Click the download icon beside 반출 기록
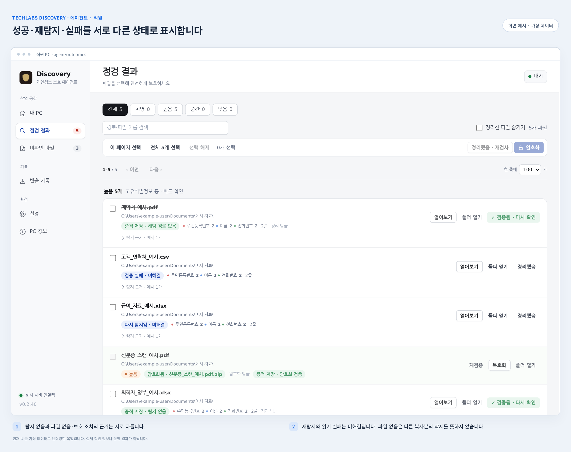This screenshot has height=452, width=571. (23, 181)
